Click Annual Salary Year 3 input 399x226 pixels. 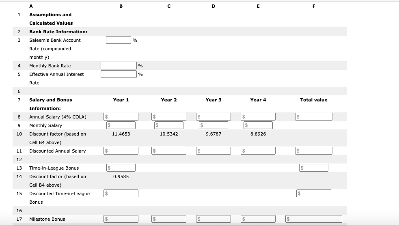click(214, 116)
